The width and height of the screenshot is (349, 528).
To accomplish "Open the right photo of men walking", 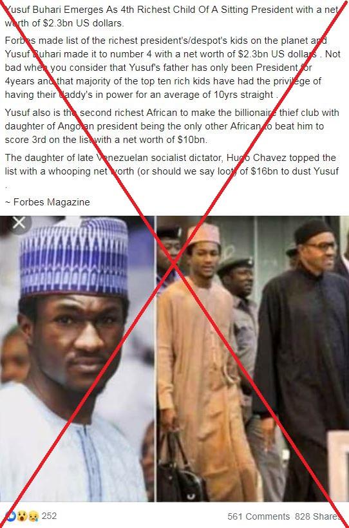I will pyautogui.click(x=252, y=359).
